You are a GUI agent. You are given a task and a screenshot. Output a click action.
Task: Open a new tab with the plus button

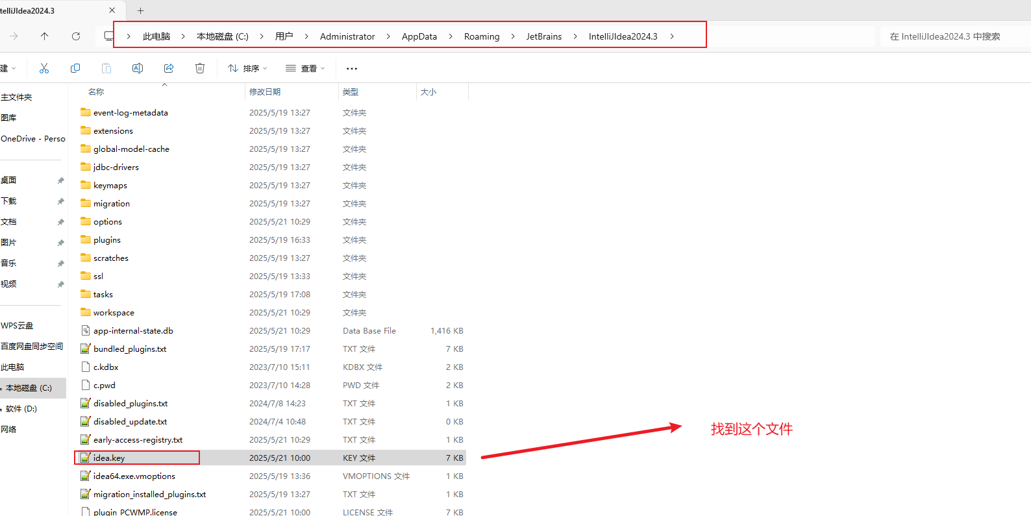[140, 10]
